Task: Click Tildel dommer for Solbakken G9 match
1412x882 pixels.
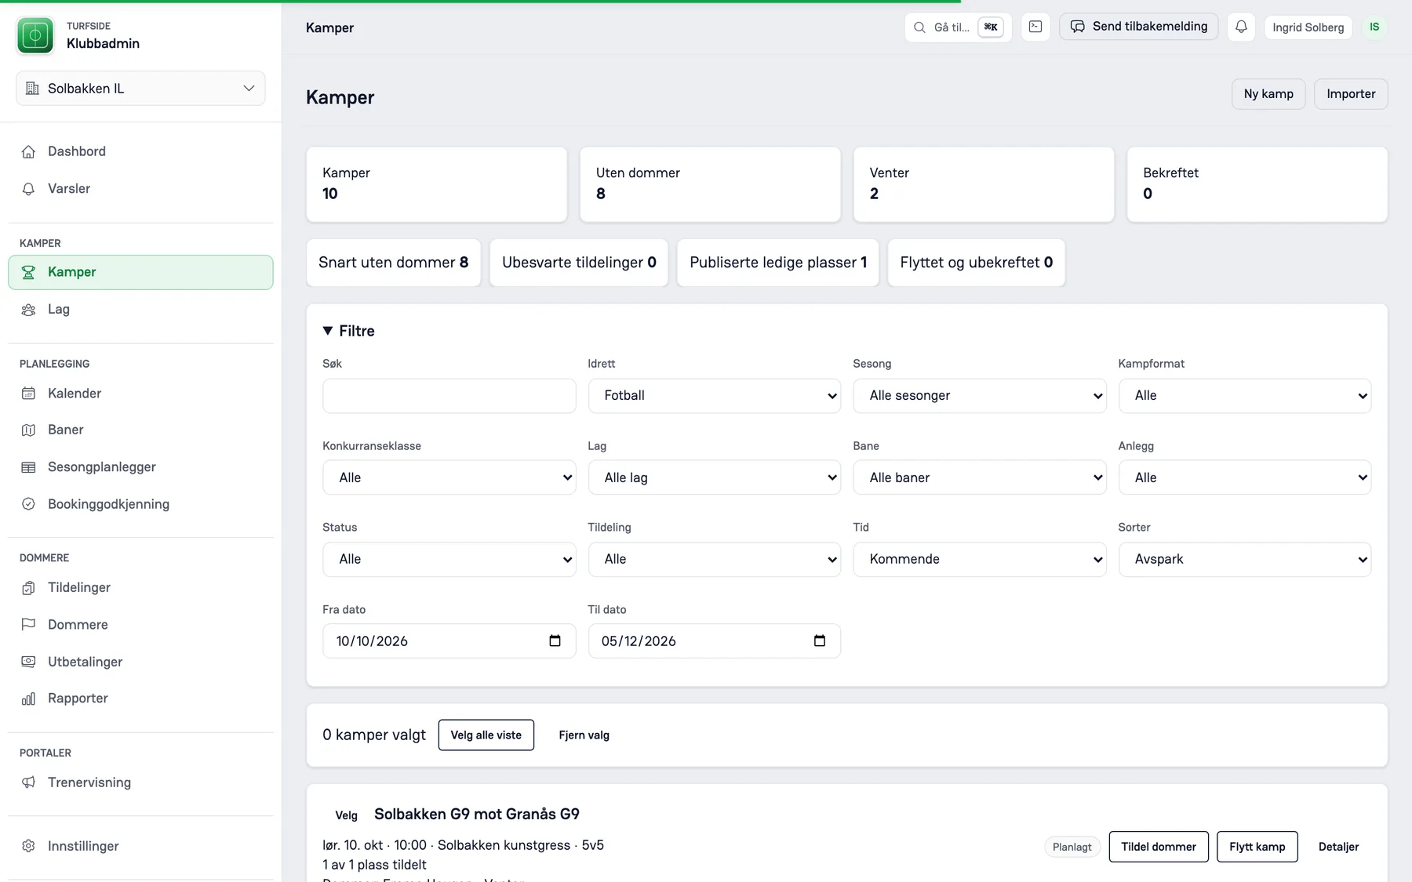Action: click(x=1159, y=847)
